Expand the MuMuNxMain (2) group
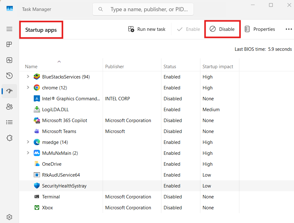The height and width of the screenshot is (223, 294). [x=28, y=153]
